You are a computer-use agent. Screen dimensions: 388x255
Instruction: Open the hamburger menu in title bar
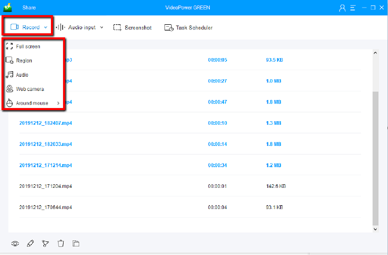click(353, 8)
